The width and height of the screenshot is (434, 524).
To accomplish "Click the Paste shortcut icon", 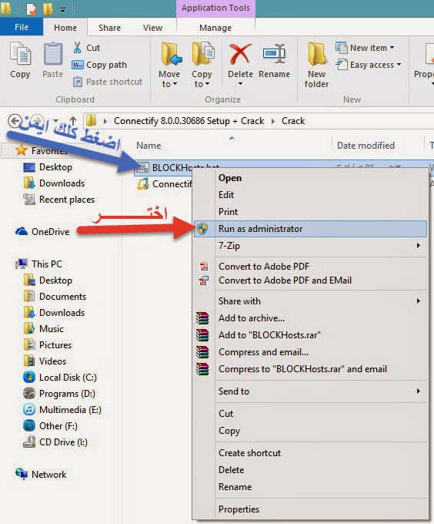I will (78, 82).
